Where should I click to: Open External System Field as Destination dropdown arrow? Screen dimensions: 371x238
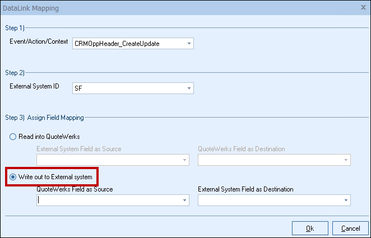coord(346,200)
